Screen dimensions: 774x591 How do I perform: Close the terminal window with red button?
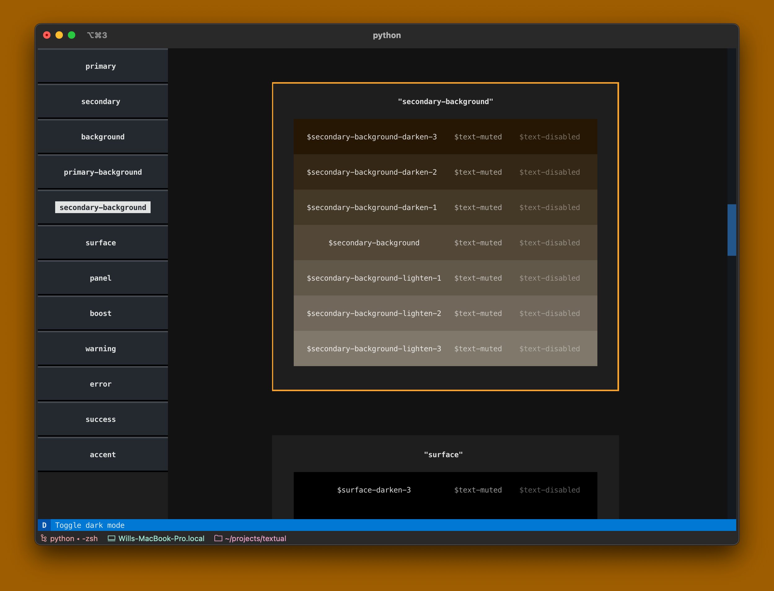click(x=47, y=35)
